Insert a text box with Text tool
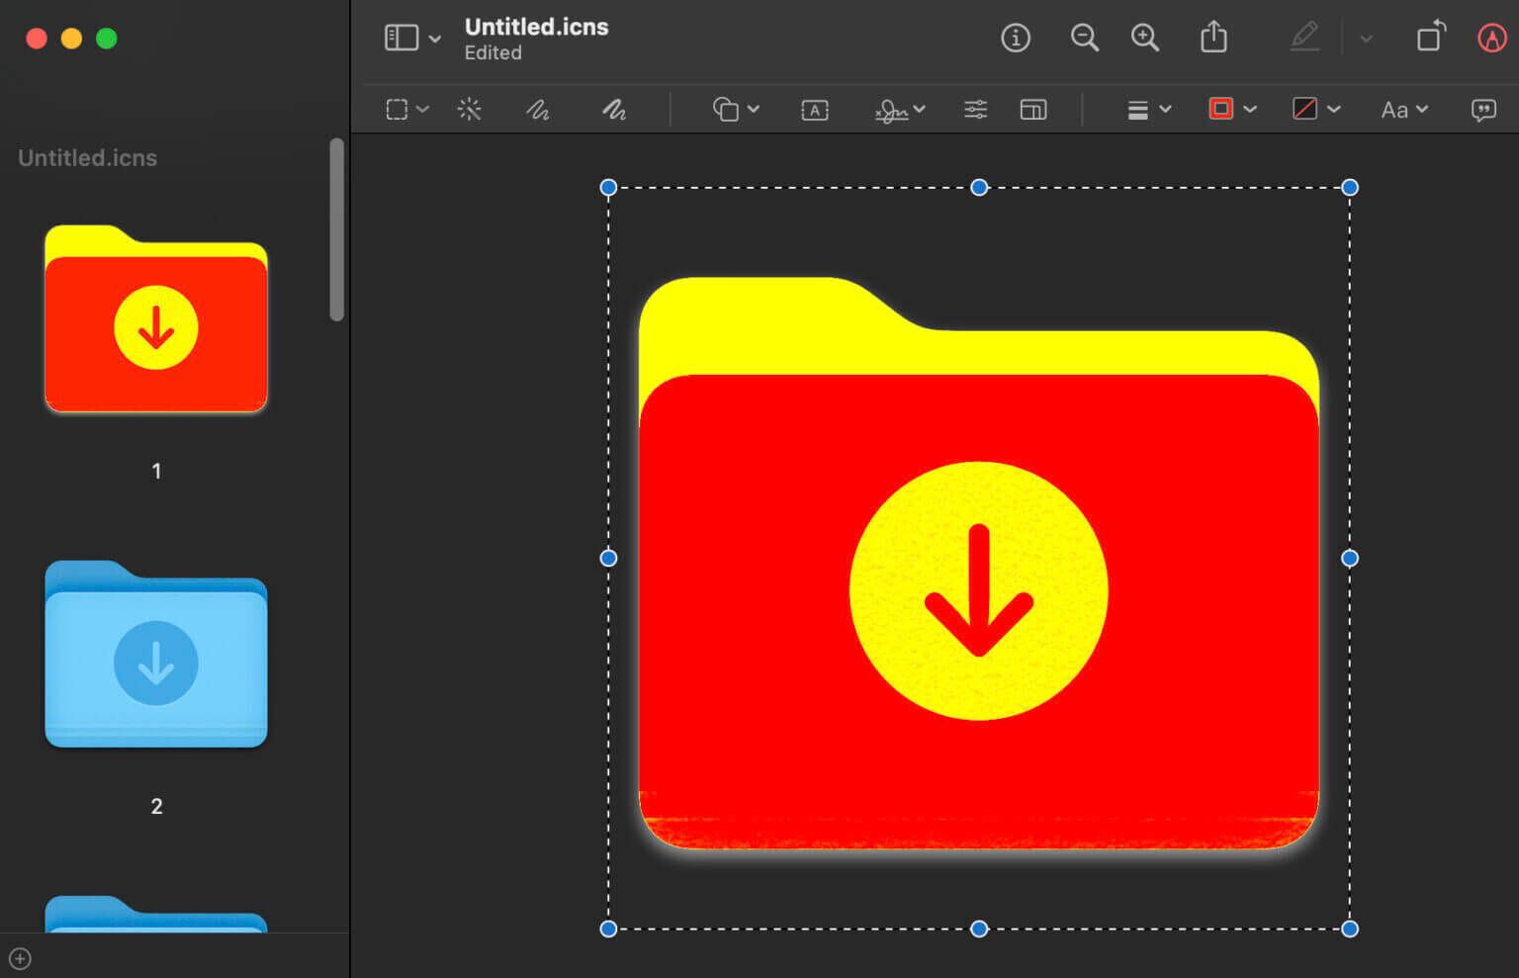Screen dimensions: 1519x978 [x=814, y=110]
